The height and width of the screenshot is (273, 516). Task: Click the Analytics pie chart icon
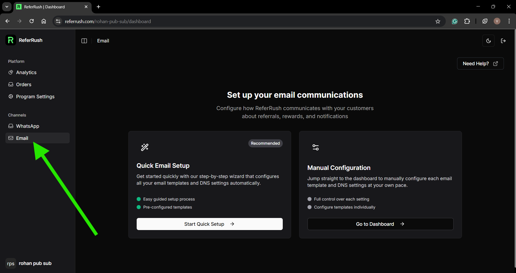tap(11, 72)
